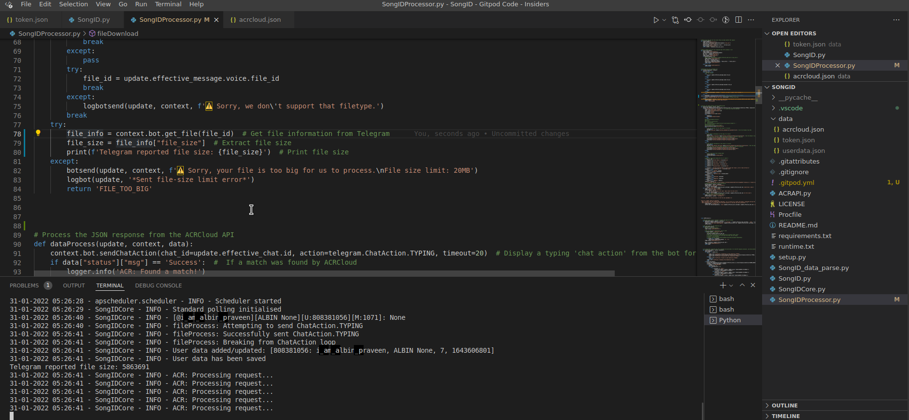
Task: Select SongID.py in Open Editors list
Action: [809, 55]
